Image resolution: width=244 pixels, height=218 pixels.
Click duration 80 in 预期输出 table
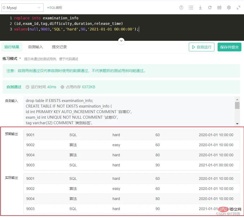coord(158,155)
